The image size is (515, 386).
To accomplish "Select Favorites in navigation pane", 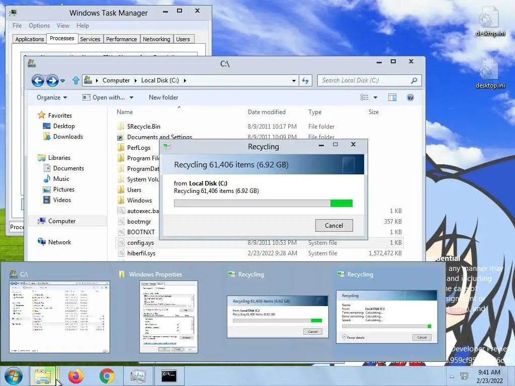I will pos(55,115).
